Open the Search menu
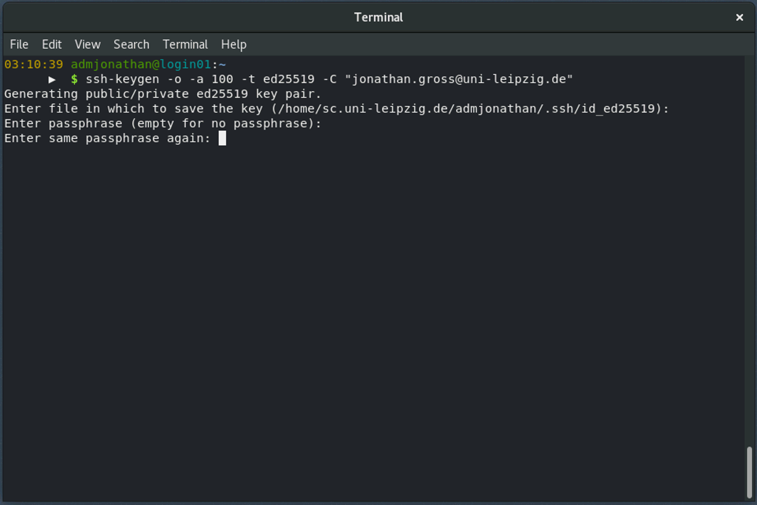 pyautogui.click(x=132, y=44)
